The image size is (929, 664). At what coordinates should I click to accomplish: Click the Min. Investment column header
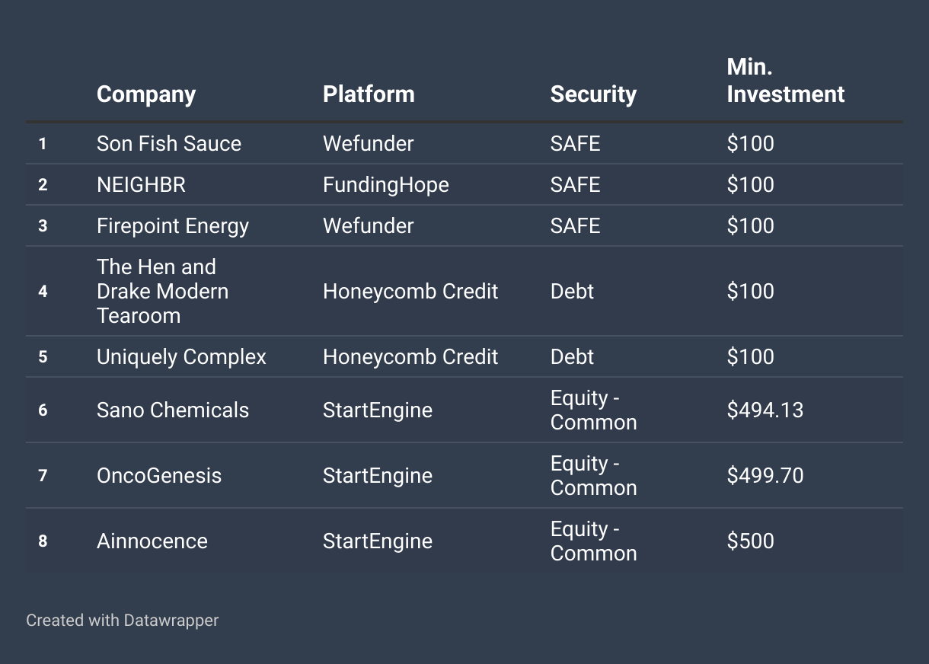pyautogui.click(x=785, y=81)
